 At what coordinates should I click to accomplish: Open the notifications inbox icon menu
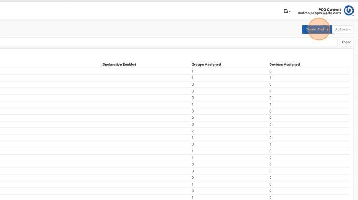(x=287, y=11)
